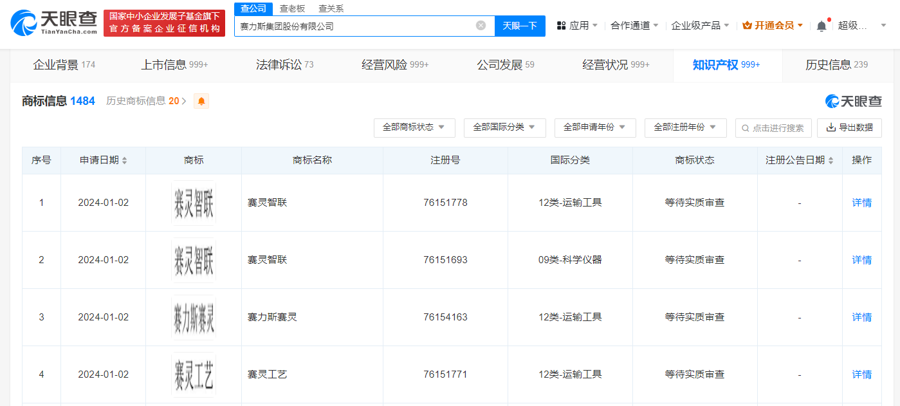The height and width of the screenshot is (406, 900).
Task: Click registration number 76151771
Action: [x=445, y=374]
